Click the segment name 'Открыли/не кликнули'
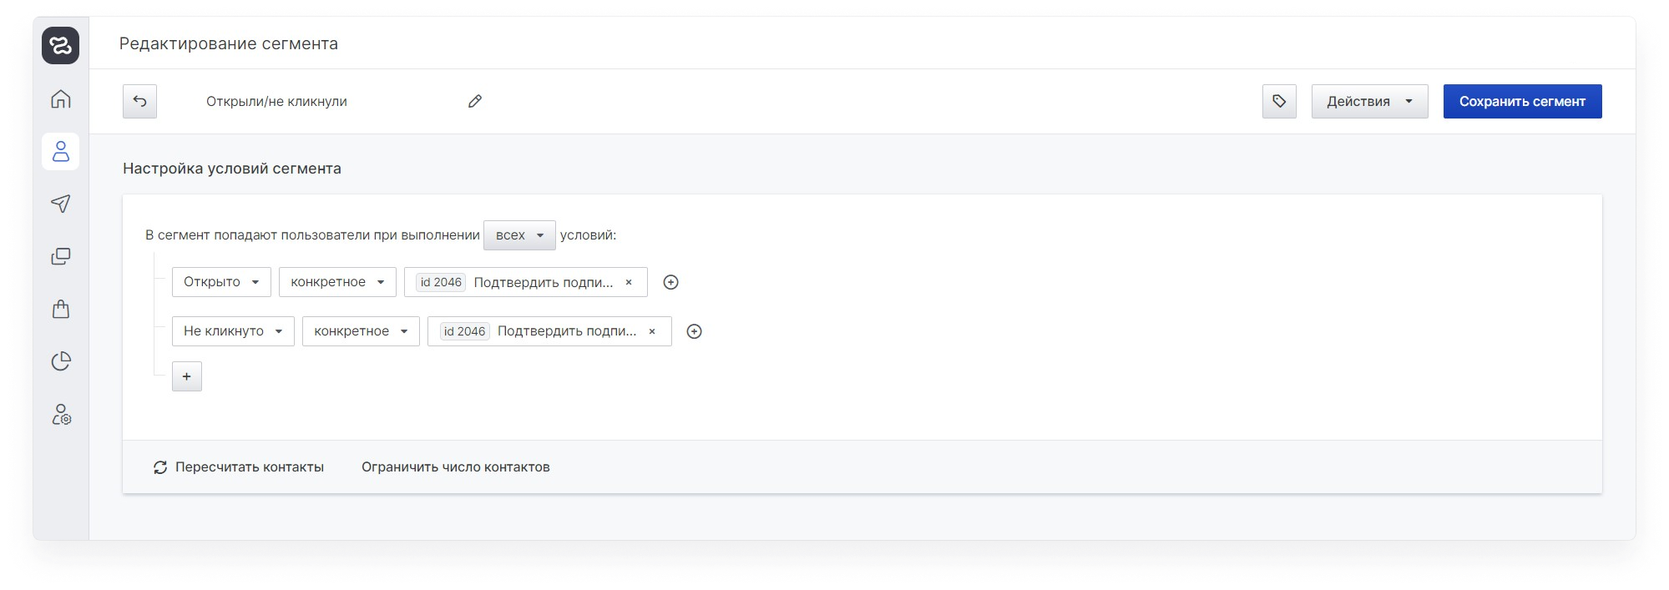 coord(276,101)
